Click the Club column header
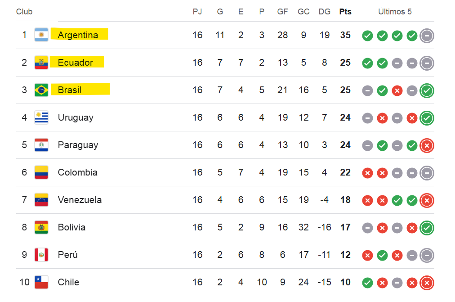 [24, 12]
